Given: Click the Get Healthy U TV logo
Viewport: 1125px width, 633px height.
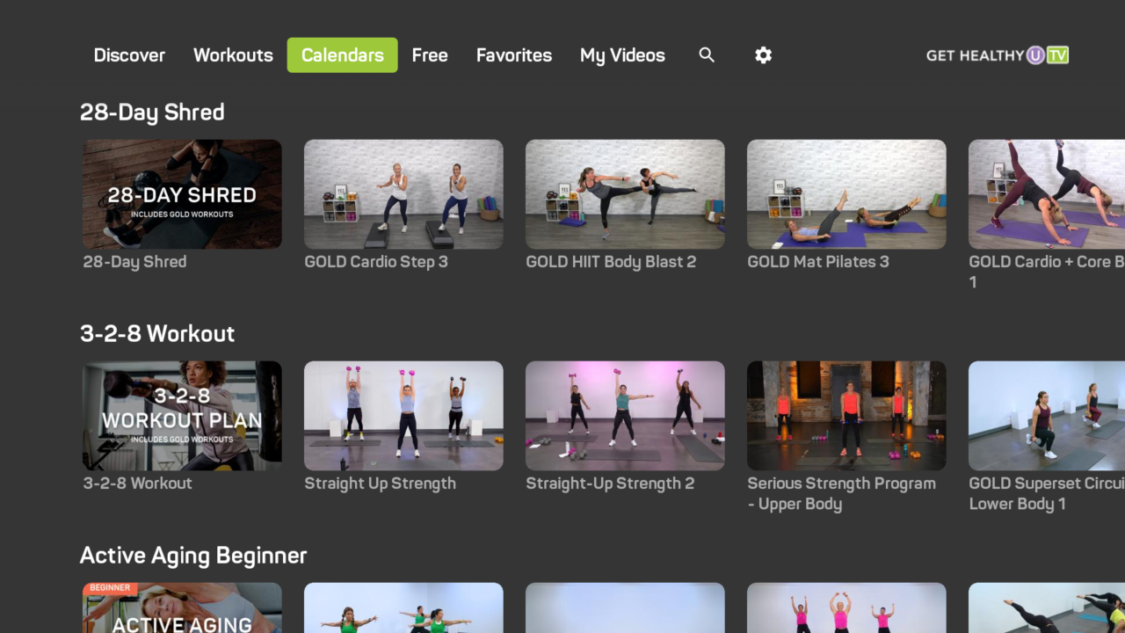Looking at the screenshot, I should (997, 55).
